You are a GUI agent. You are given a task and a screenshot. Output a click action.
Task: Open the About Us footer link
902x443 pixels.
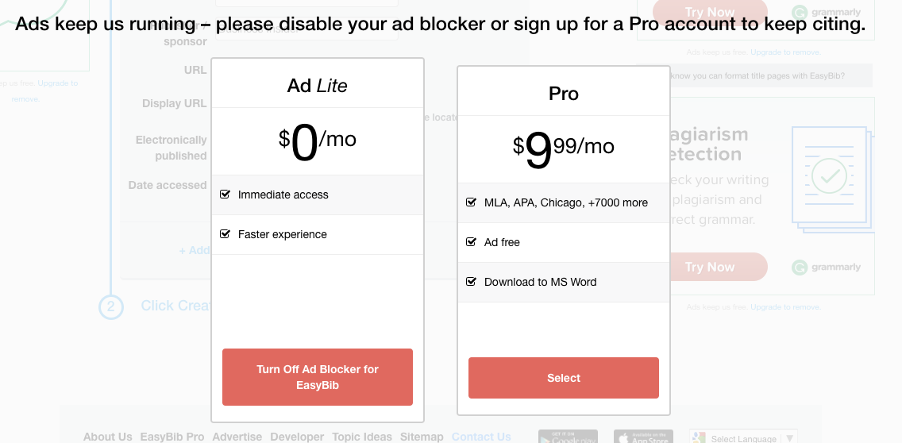108,437
